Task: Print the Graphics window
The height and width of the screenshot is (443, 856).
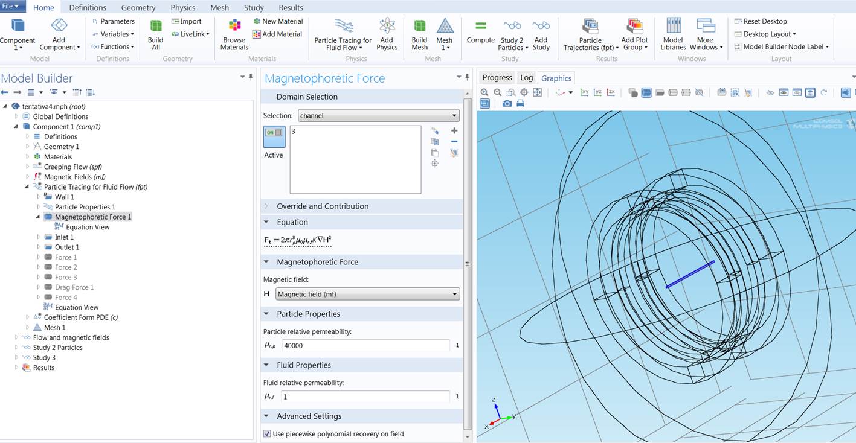Action: tap(520, 104)
